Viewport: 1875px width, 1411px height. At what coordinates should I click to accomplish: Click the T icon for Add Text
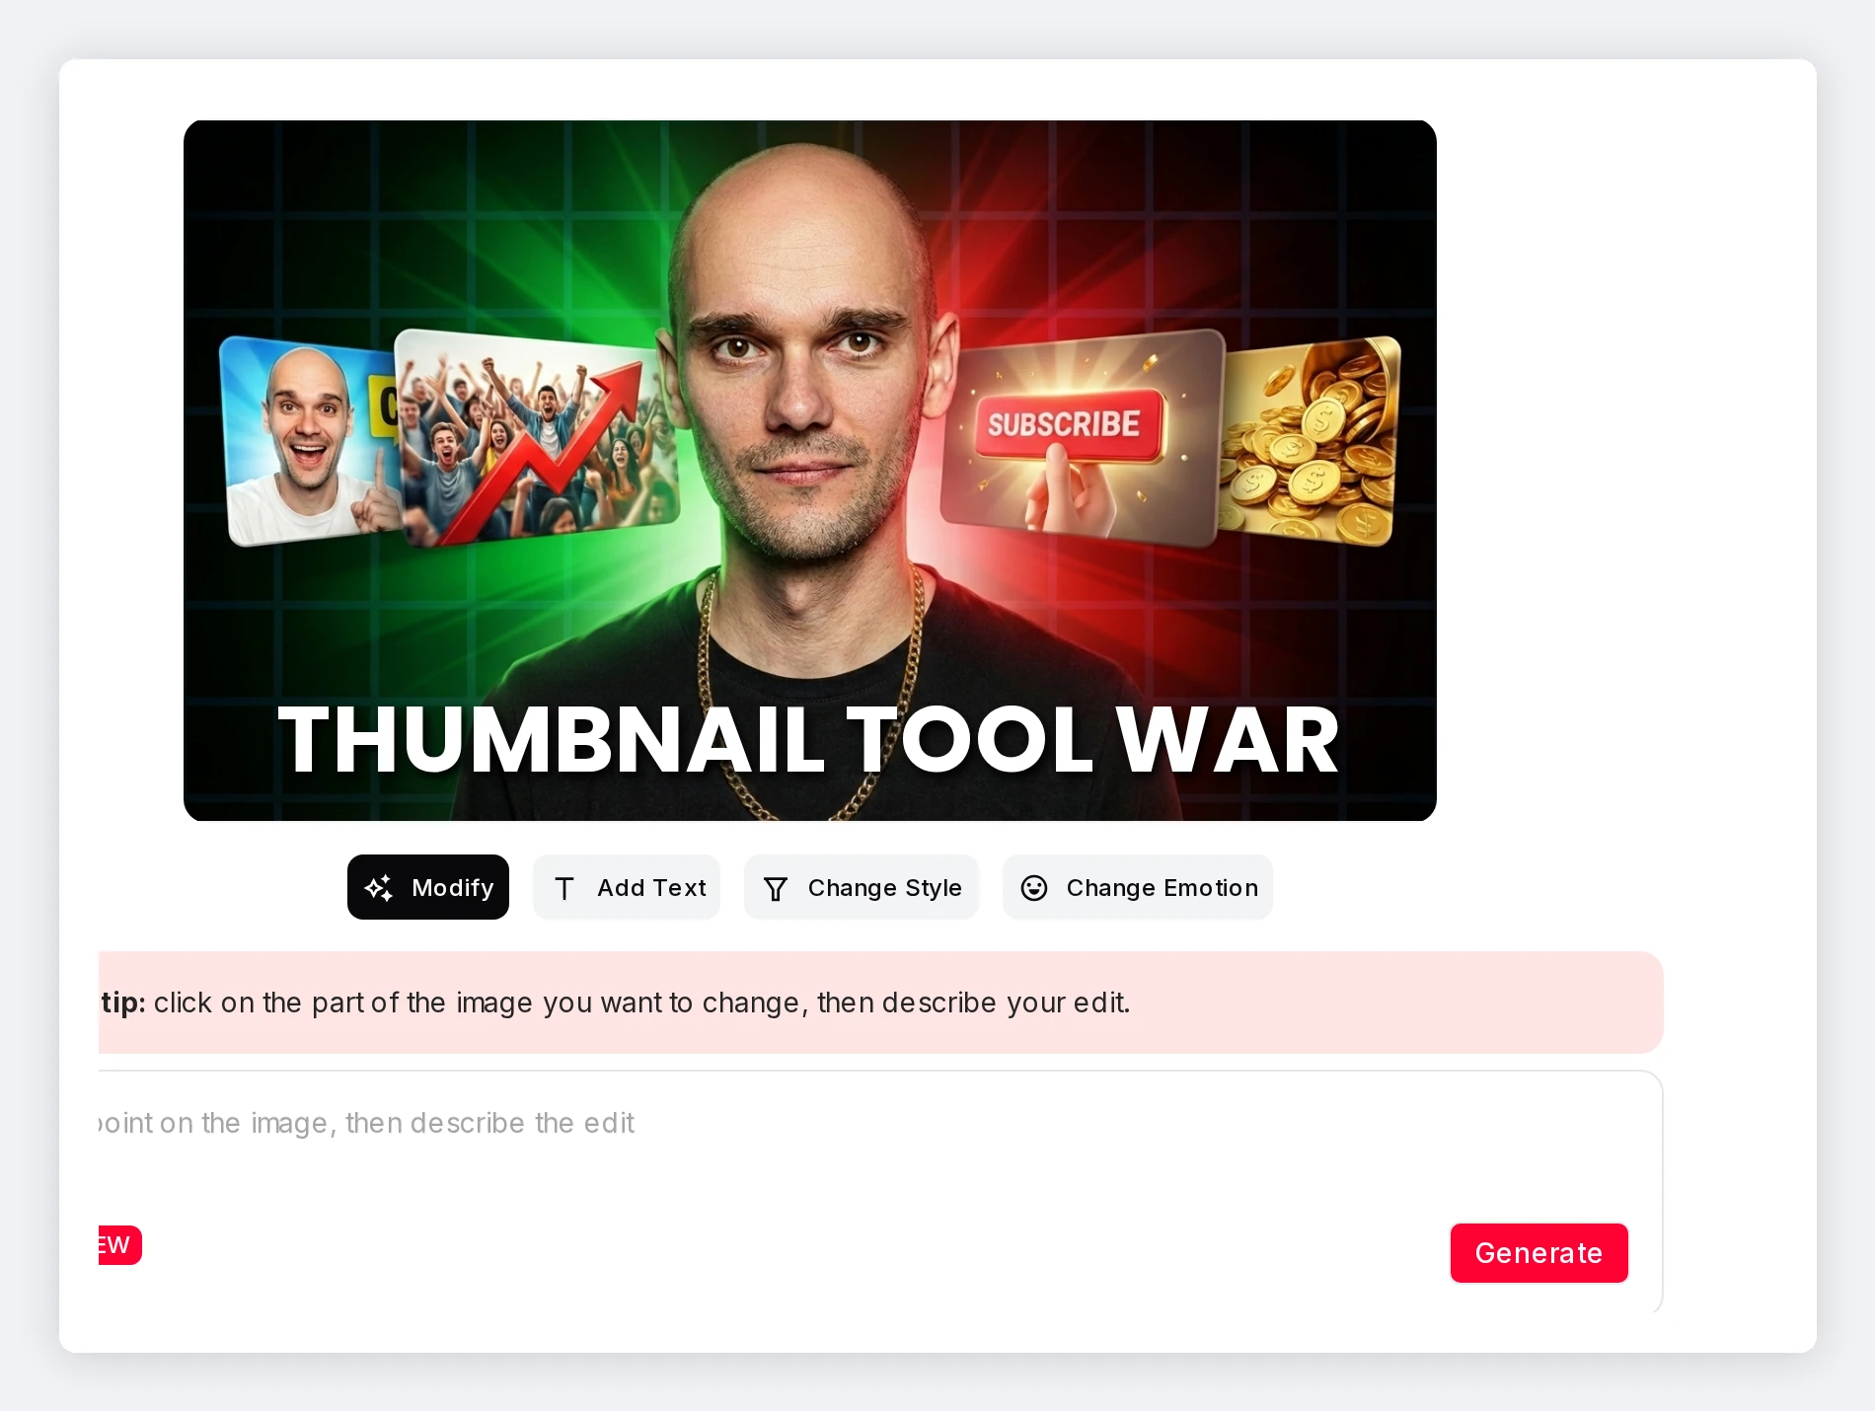click(564, 889)
